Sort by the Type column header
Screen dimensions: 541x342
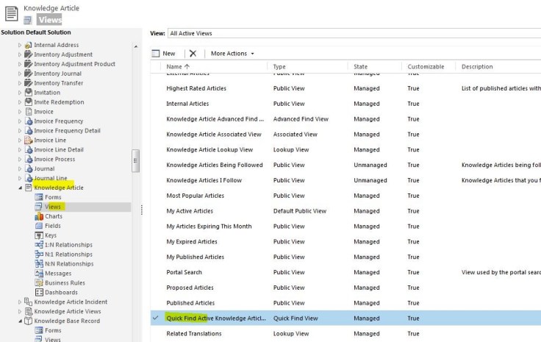pyautogui.click(x=279, y=67)
